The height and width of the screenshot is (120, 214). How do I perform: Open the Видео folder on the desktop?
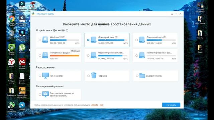click(x=200, y=48)
